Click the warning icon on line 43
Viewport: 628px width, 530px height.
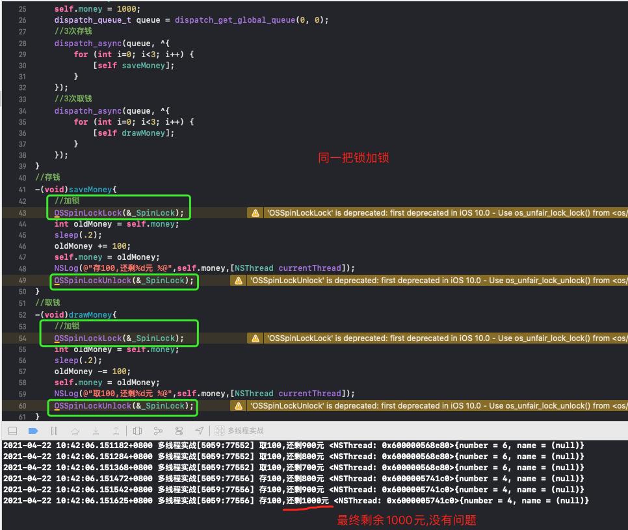tap(255, 213)
